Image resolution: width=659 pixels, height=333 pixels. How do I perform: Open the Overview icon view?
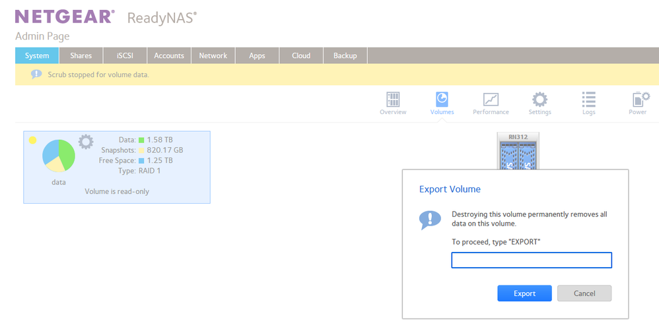point(393,100)
